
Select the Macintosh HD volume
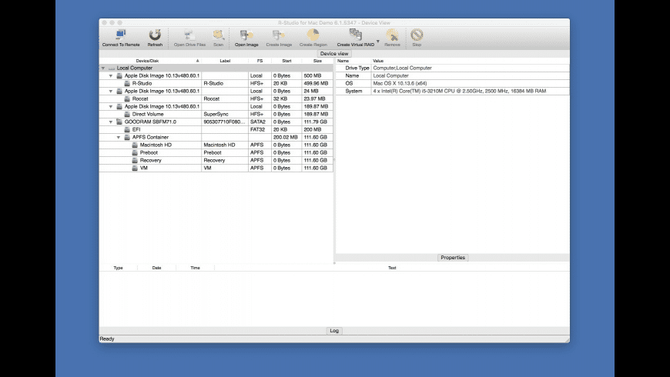(x=216, y=145)
